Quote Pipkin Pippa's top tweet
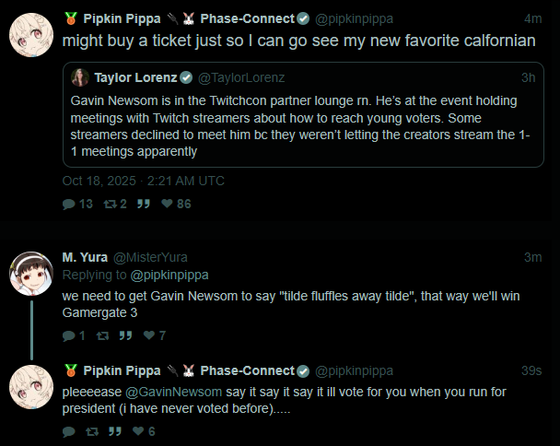 [143, 204]
